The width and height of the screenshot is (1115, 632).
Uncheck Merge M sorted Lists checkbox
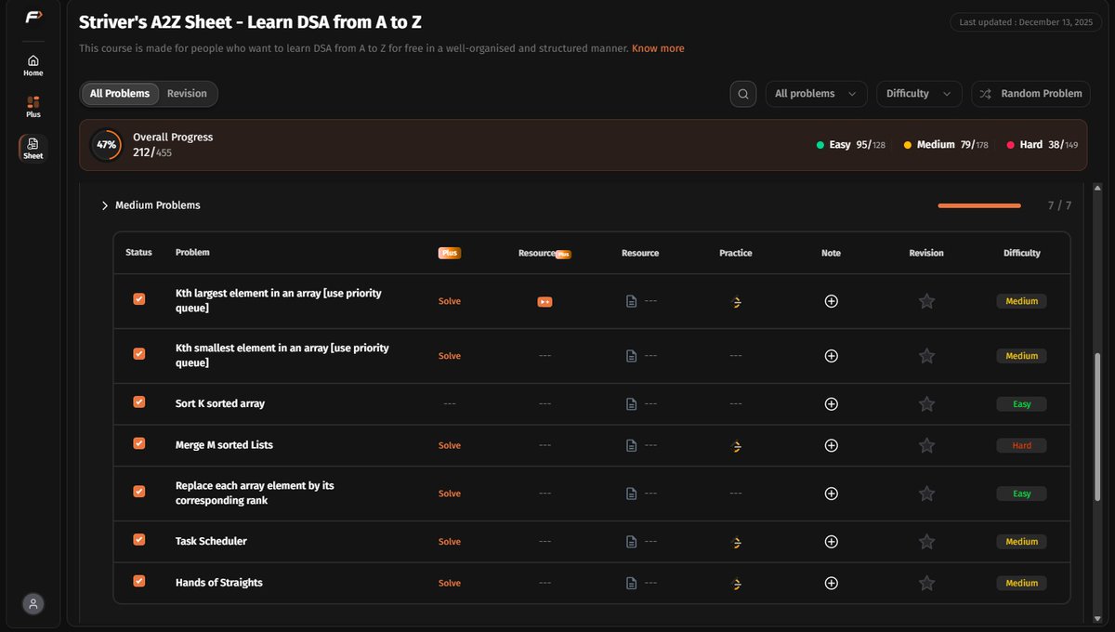point(139,443)
